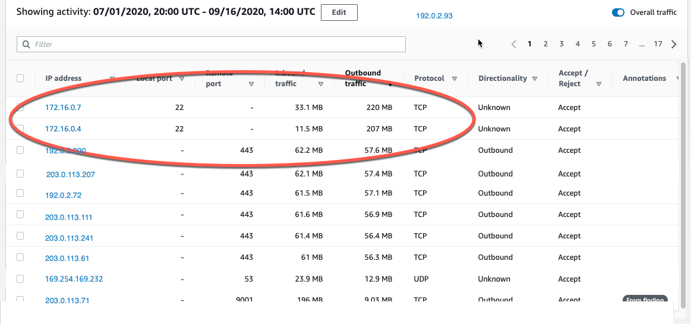Image resolution: width=691 pixels, height=324 pixels.
Task: Go to next page with right chevron
Action: pos(674,44)
